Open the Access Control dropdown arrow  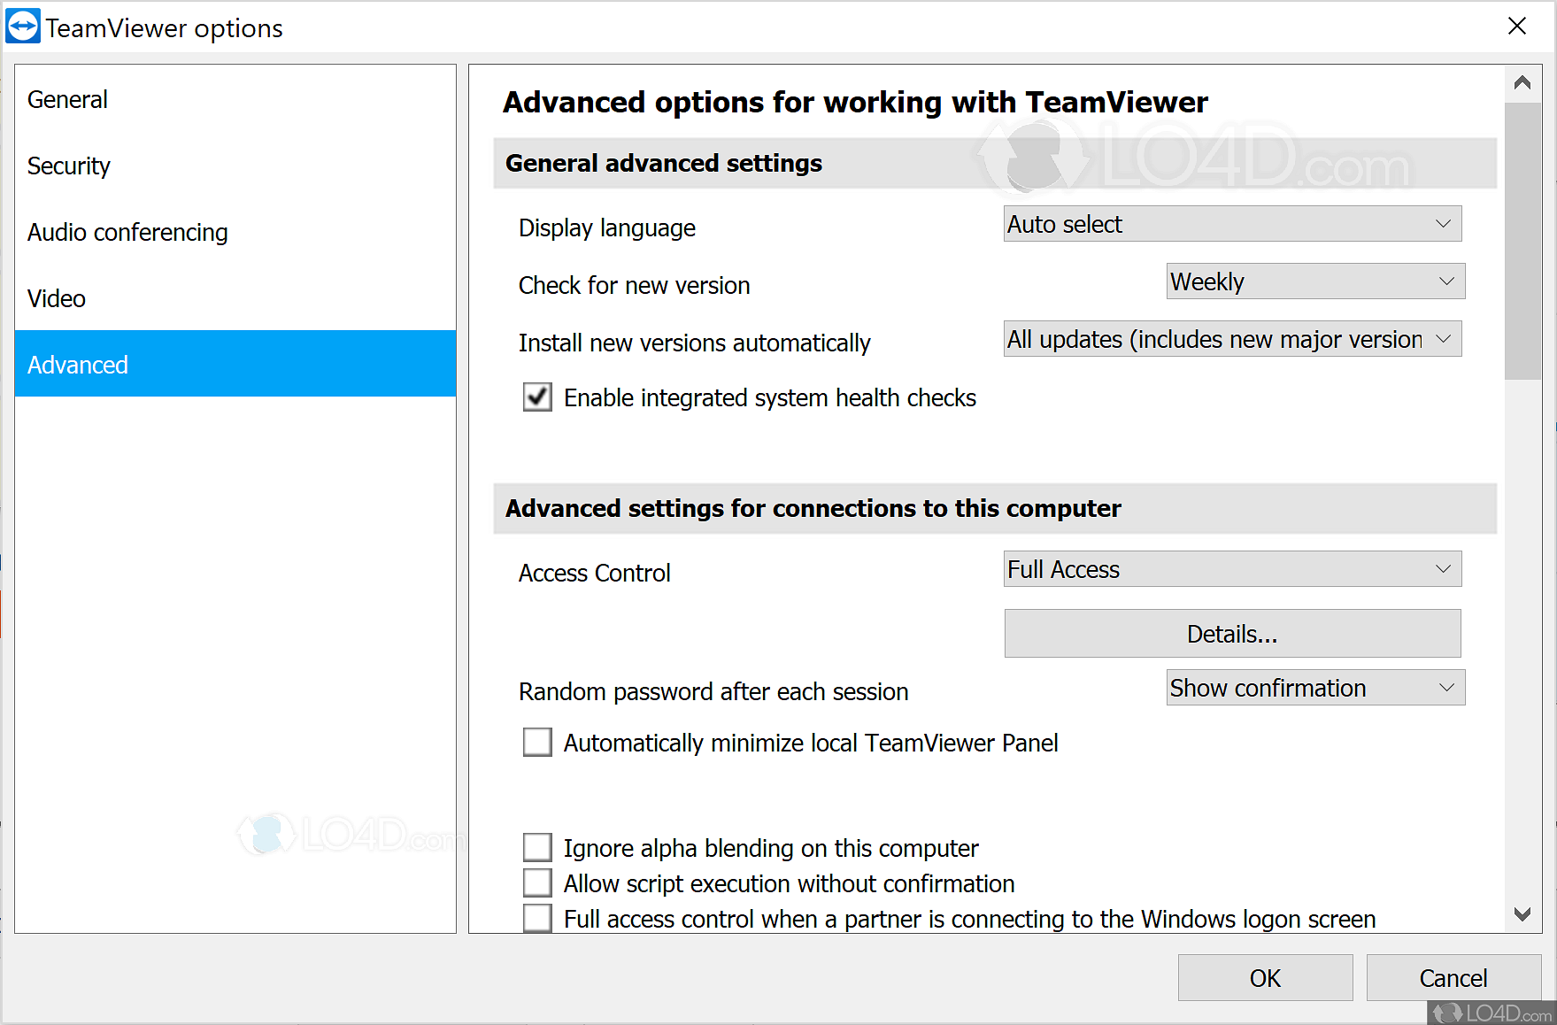click(x=1443, y=569)
